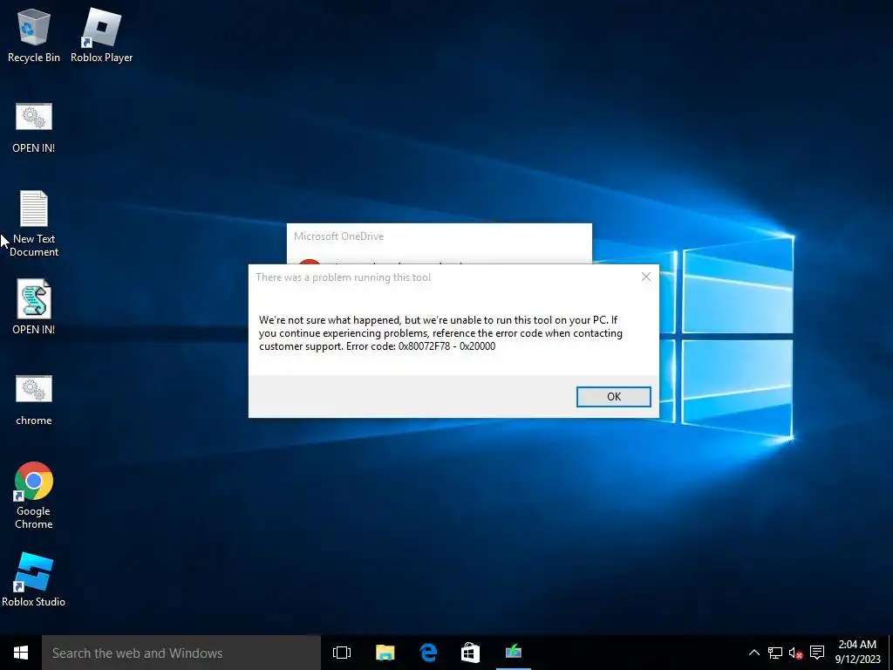Launch Microsoft Edge from the taskbar
The height and width of the screenshot is (670, 893).
click(427, 653)
